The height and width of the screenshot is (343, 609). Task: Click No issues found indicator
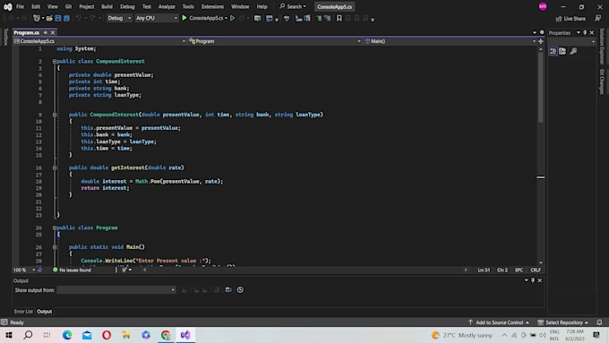[72, 270]
